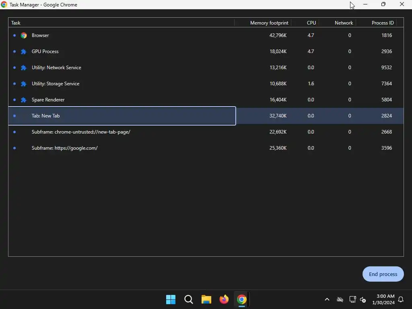The image size is (412, 309).
Task: Click process ID 9532
Action: click(387, 68)
